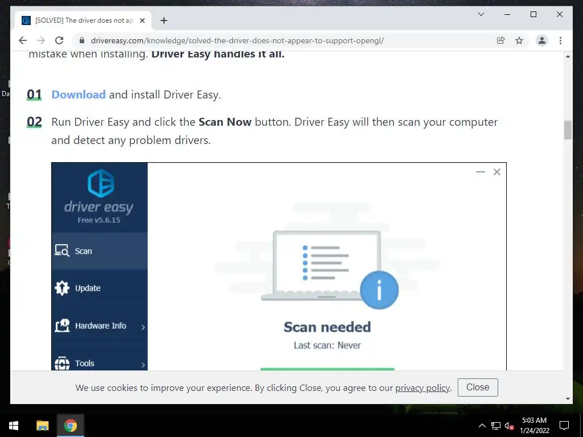Viewport: 583px width, 437px height.
Task: Select the SOLVED The driver tab
Action: [x=83, y=20]
